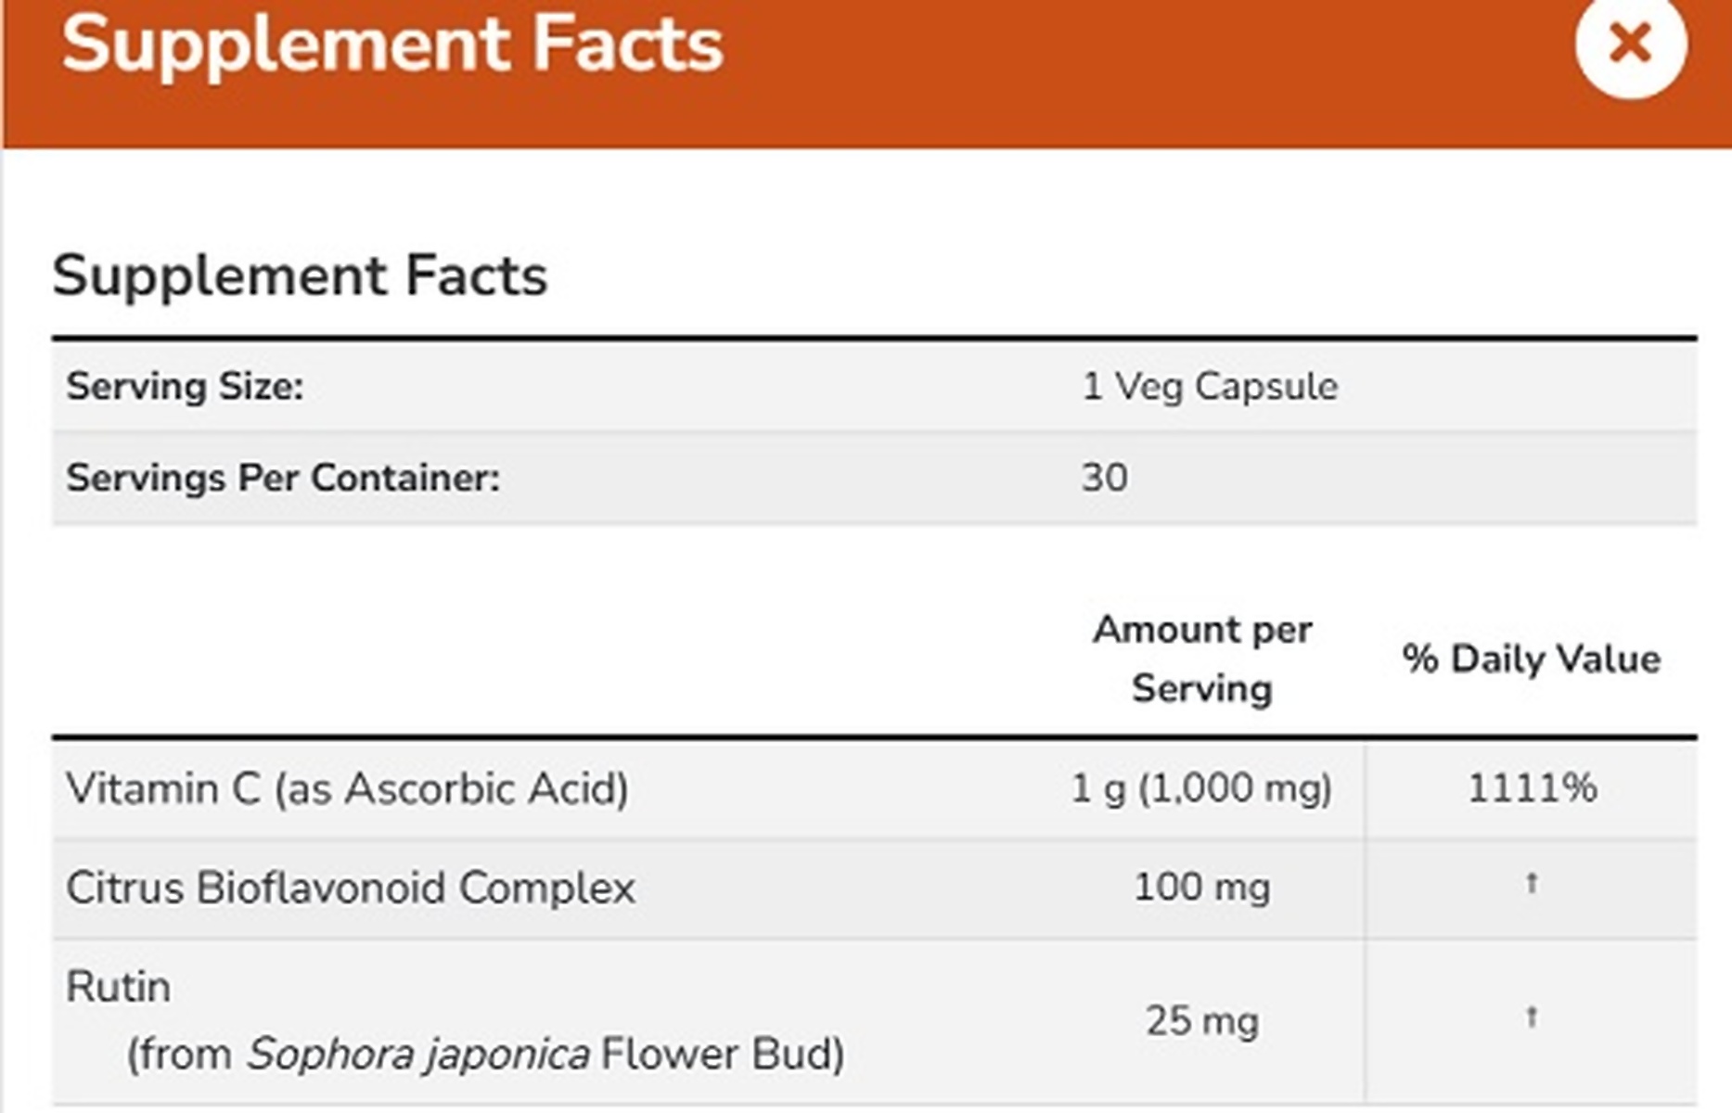The height and width of the screenshot is (1113, 1732).
Task: Click the white title in the orange header
Action: (x=391, y=45)
